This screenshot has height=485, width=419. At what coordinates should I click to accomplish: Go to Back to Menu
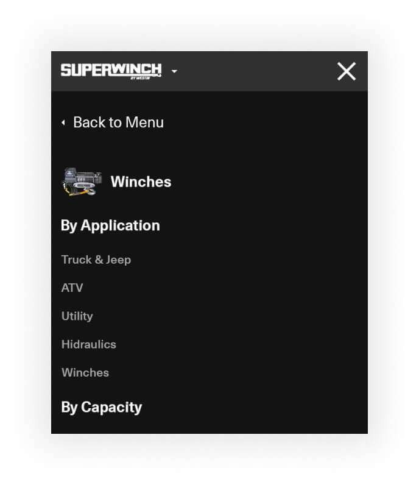[x=118, y=122]
